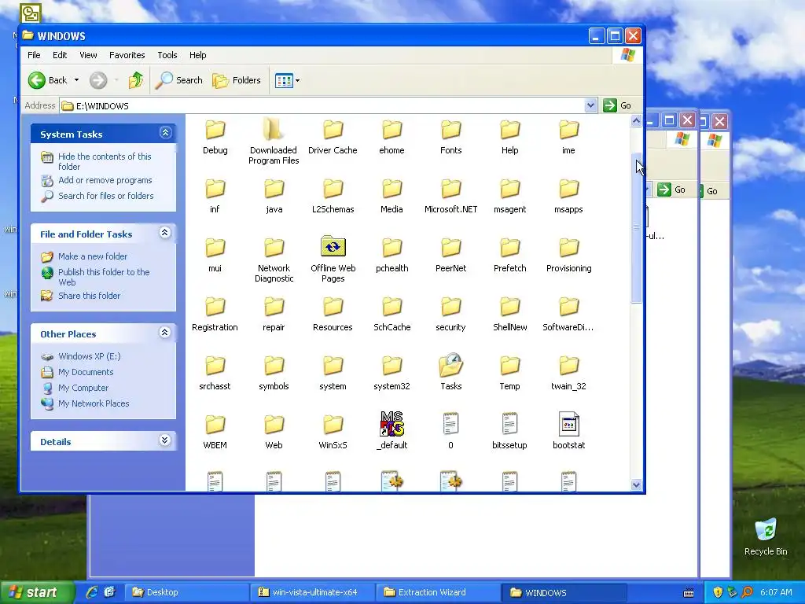Select the SoftwareDi... folder
The image size is (805, 604).
coord(568,314)
